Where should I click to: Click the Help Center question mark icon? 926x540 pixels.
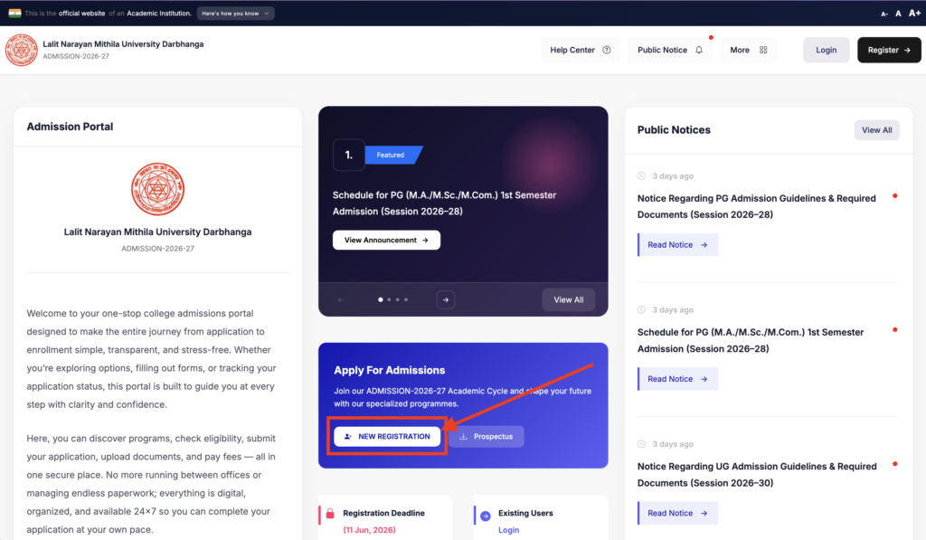(607, 50)
